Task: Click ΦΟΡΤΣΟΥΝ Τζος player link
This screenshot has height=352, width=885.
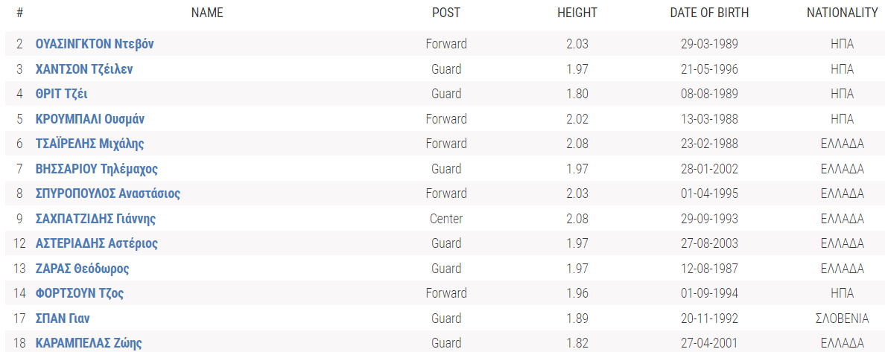Action: click(x=80, y=293)
